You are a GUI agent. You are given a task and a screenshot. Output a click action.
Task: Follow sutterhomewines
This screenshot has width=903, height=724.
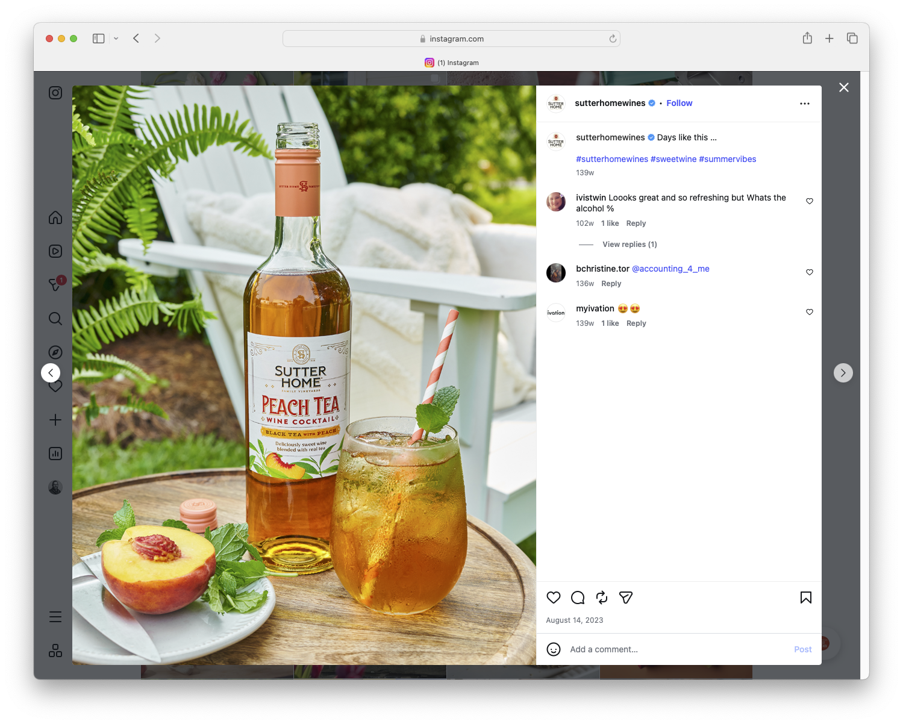(680, 103)
